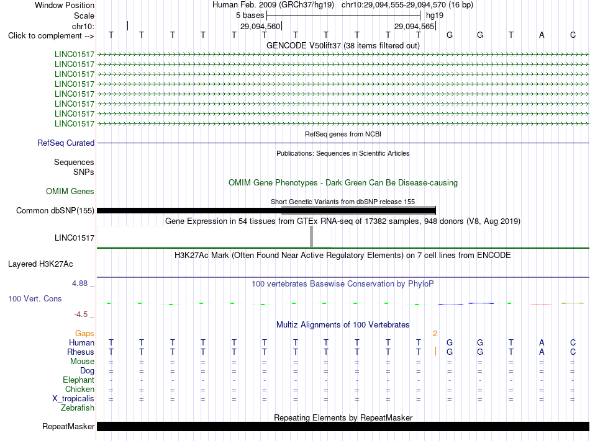Open GENCODE V50lift37 track title

click(343, 45)
